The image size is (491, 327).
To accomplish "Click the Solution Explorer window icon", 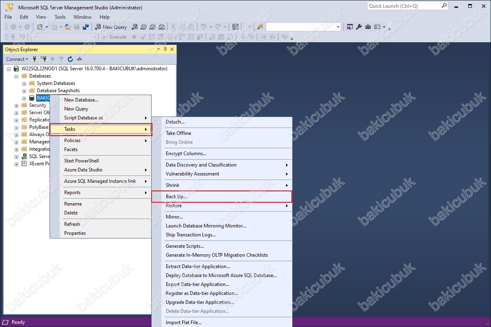I will tap(350, 27).
